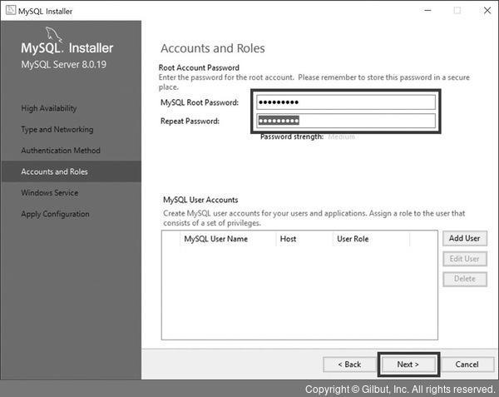Click the MySQL Root Password field
The width and height of the screenshot is (499, 397).
pos(346,102)
